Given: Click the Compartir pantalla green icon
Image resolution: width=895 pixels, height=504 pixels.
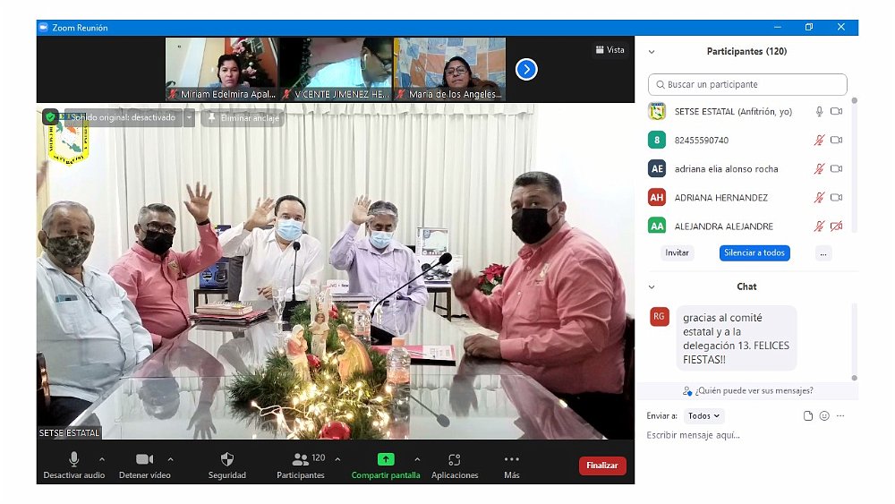Looking at the screenshot, I should (386, 459).
